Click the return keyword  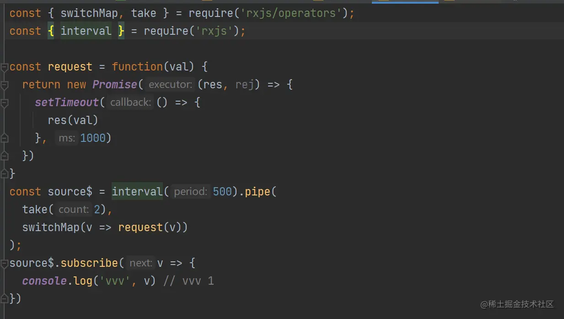[41, 85]
